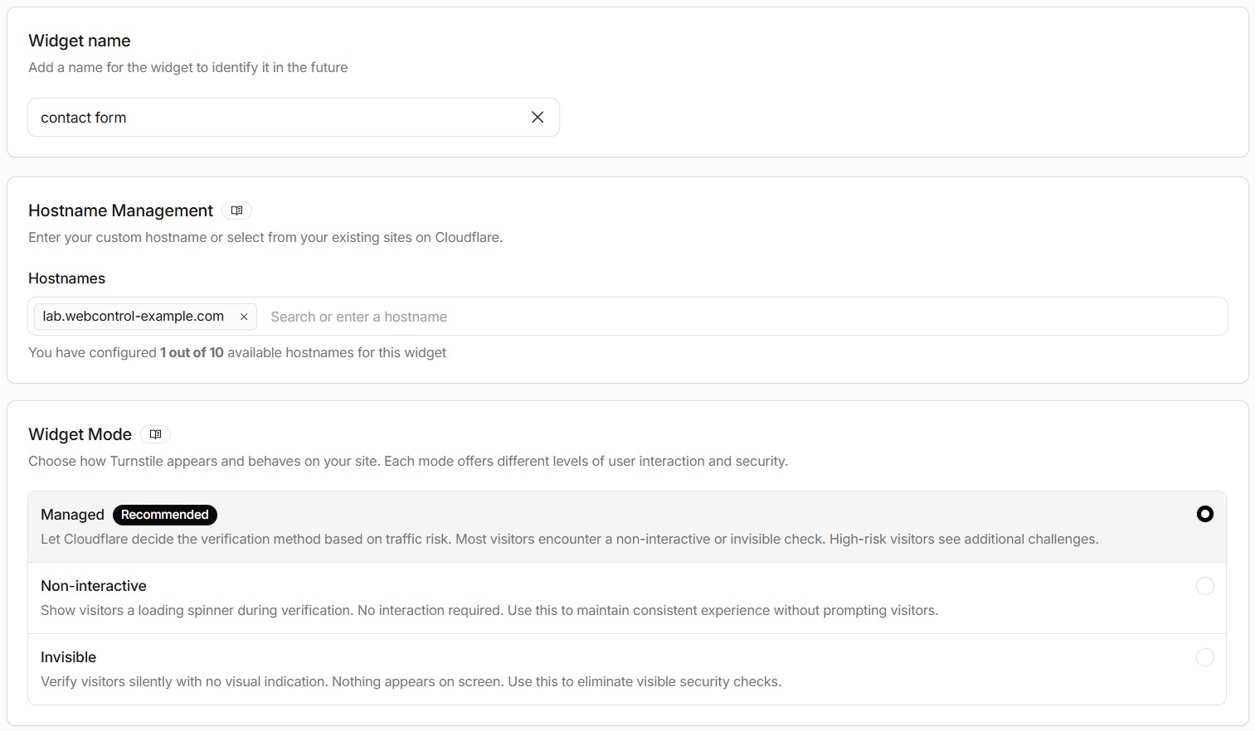Image resolution: width=1255 pixels, height=731 pixels.
Task: Click the Let Cloudflare decide description text
Action: tap(570, 539)
